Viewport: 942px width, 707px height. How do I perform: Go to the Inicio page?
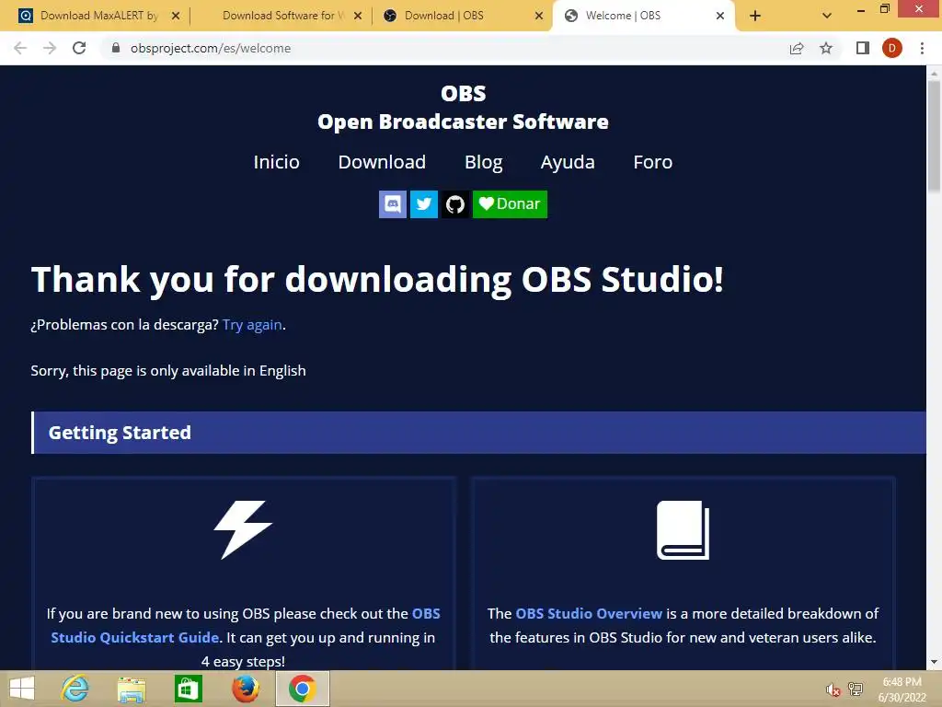click(x=276, y=162)
